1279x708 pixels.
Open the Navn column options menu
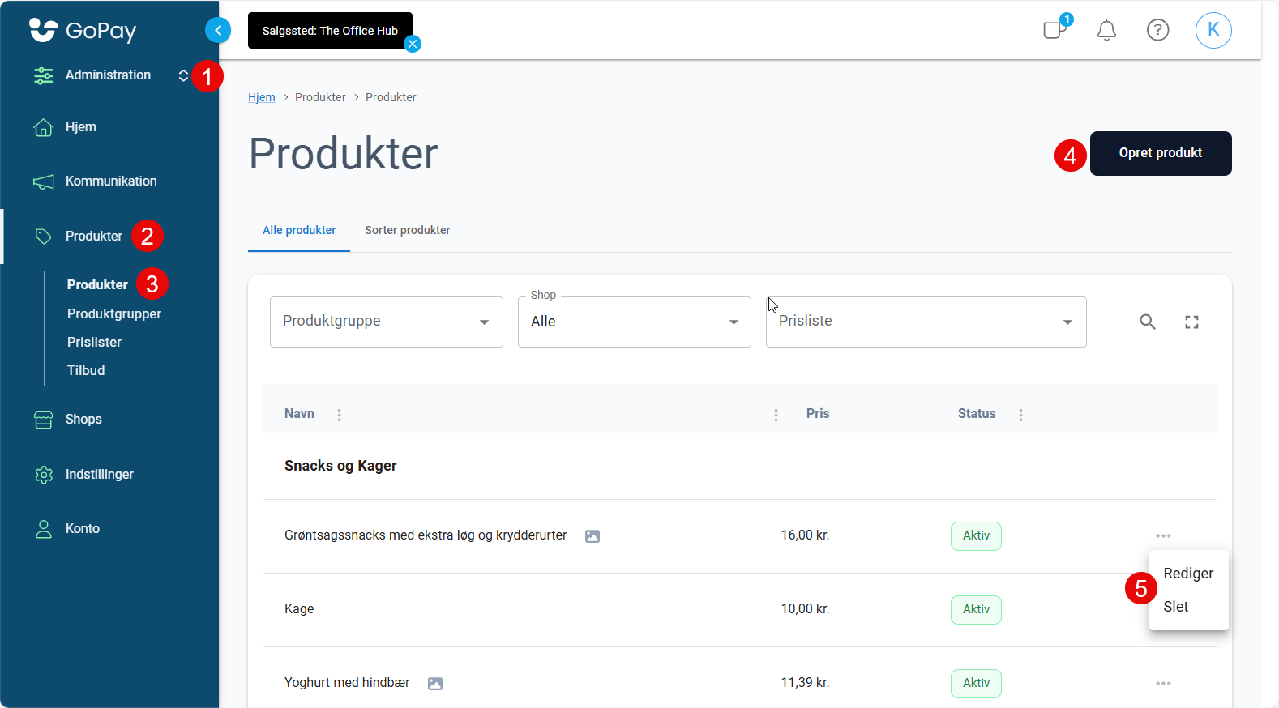[x=339, y=415]
